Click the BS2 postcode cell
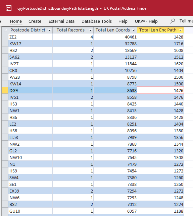This screenshot has width=193, height=216. (30, 204)
